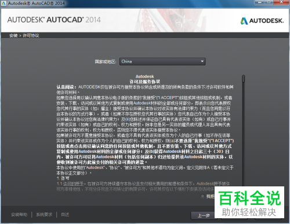Open the country or region dropdown showing China
This screenshot has height=224, width=290.
(x=162, y=61)
